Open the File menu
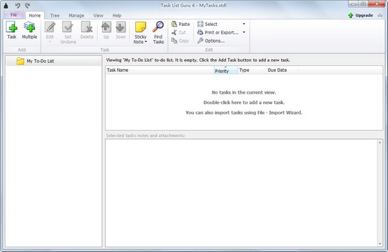 click(x=14, y=15)
